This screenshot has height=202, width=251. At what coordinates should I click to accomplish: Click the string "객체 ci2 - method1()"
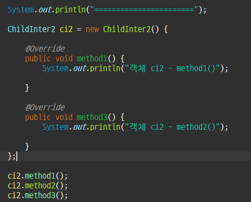(172, 68)
